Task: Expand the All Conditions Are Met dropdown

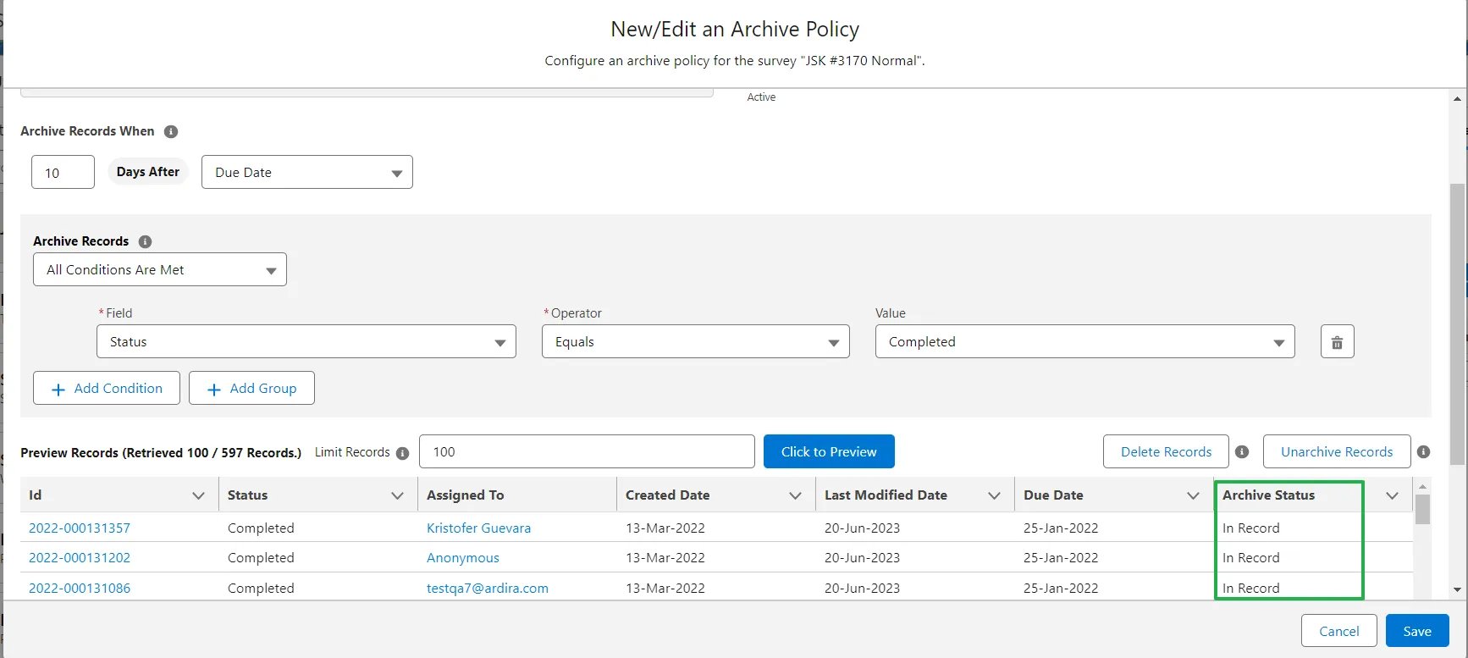Action: point(160,269)
